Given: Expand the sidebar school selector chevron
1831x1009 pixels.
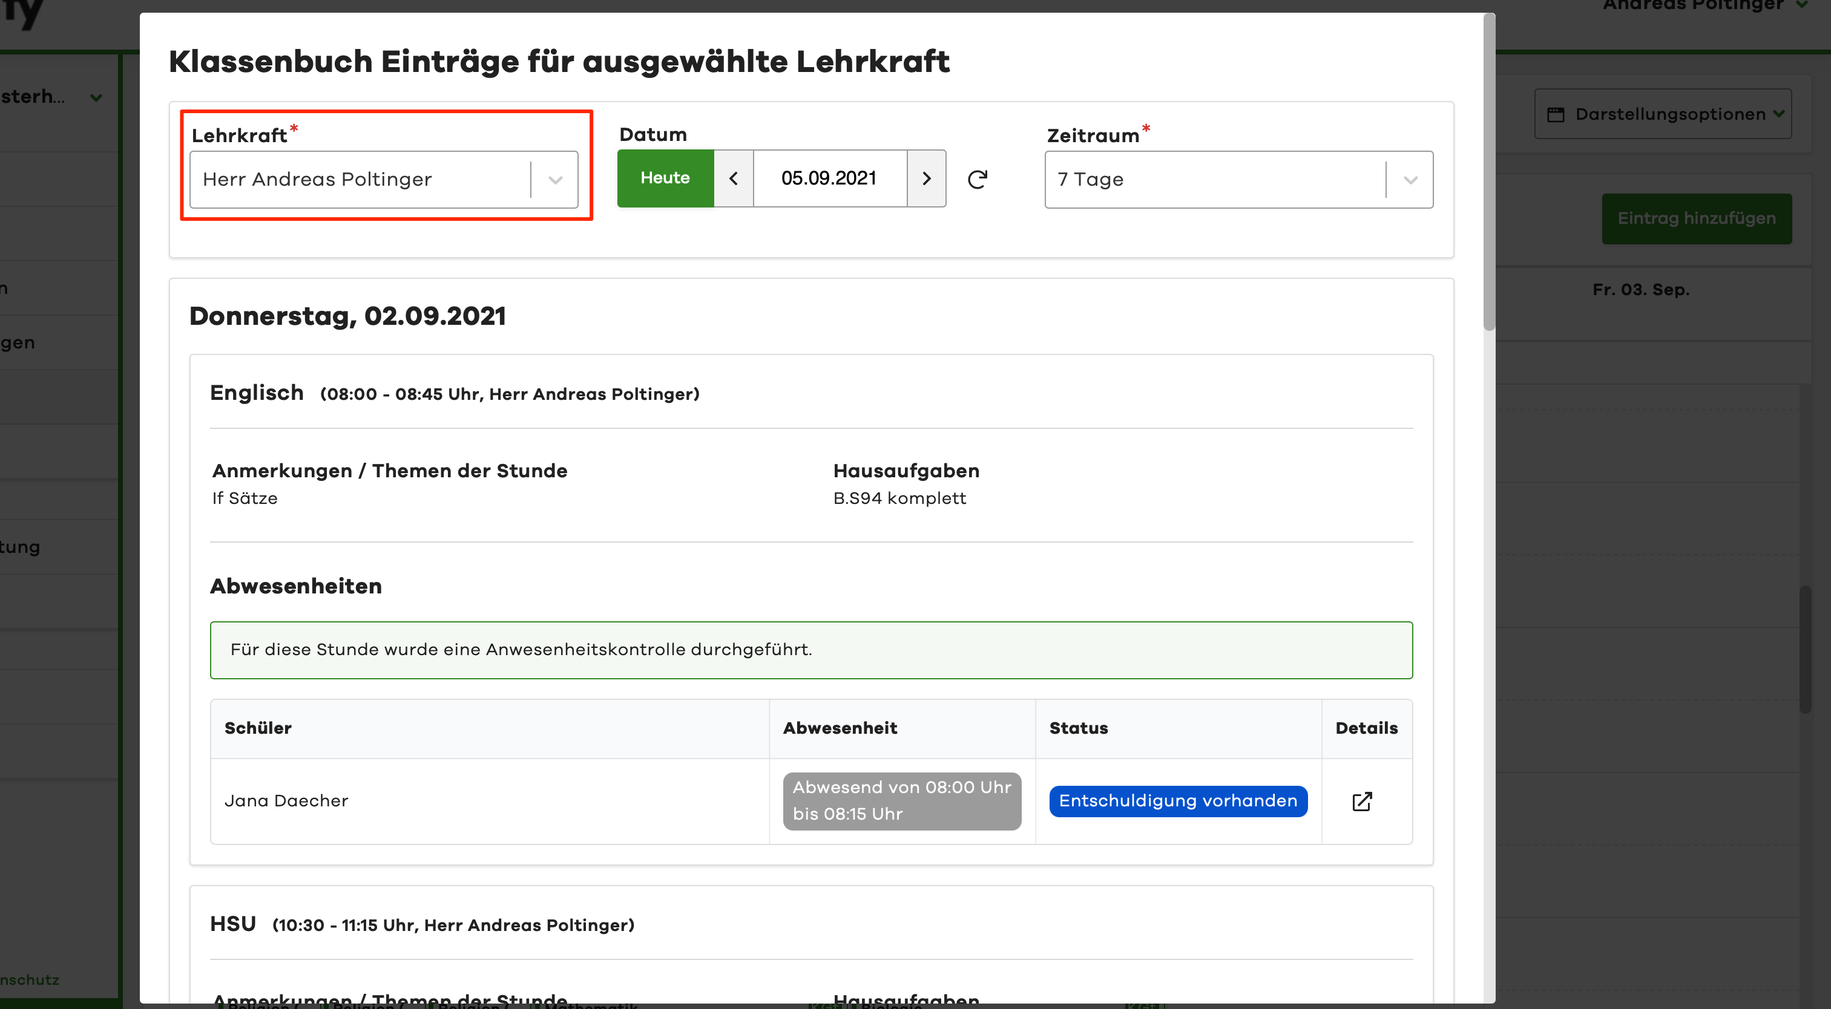Looking at the screenshot, I should pos(96,97).
